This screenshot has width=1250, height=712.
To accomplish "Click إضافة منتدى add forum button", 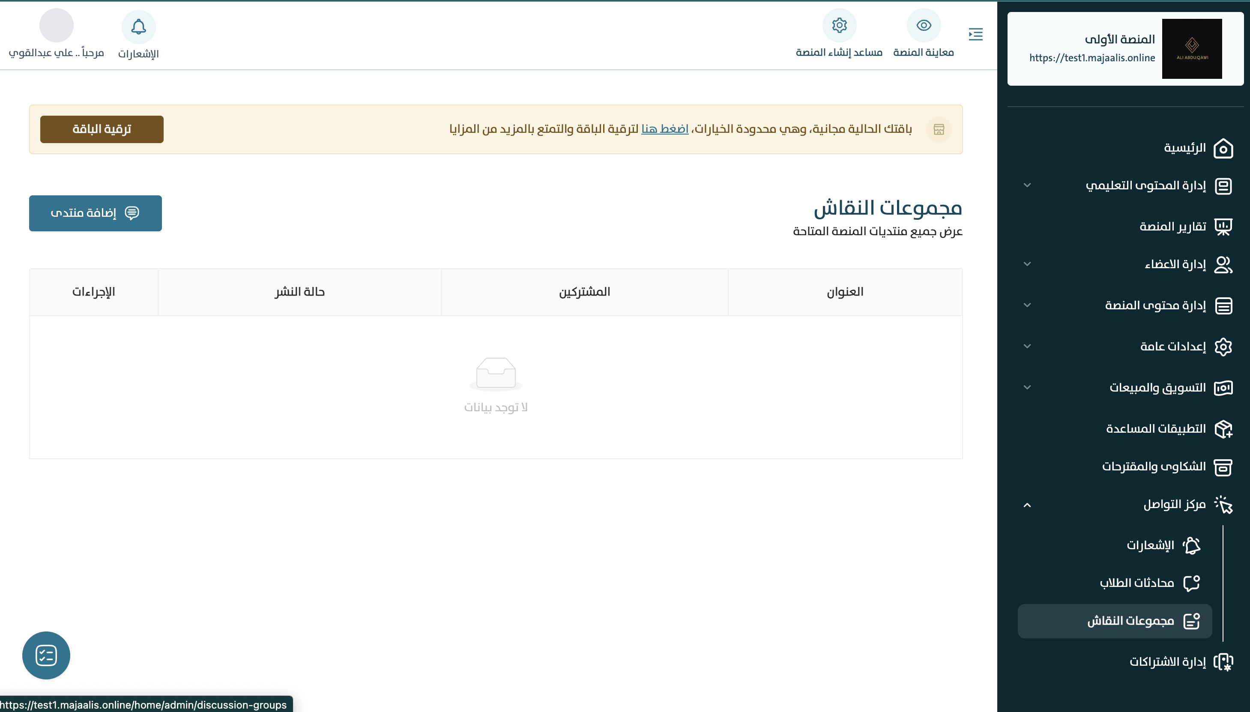I will pyautogui.click(x=96, y=213).
